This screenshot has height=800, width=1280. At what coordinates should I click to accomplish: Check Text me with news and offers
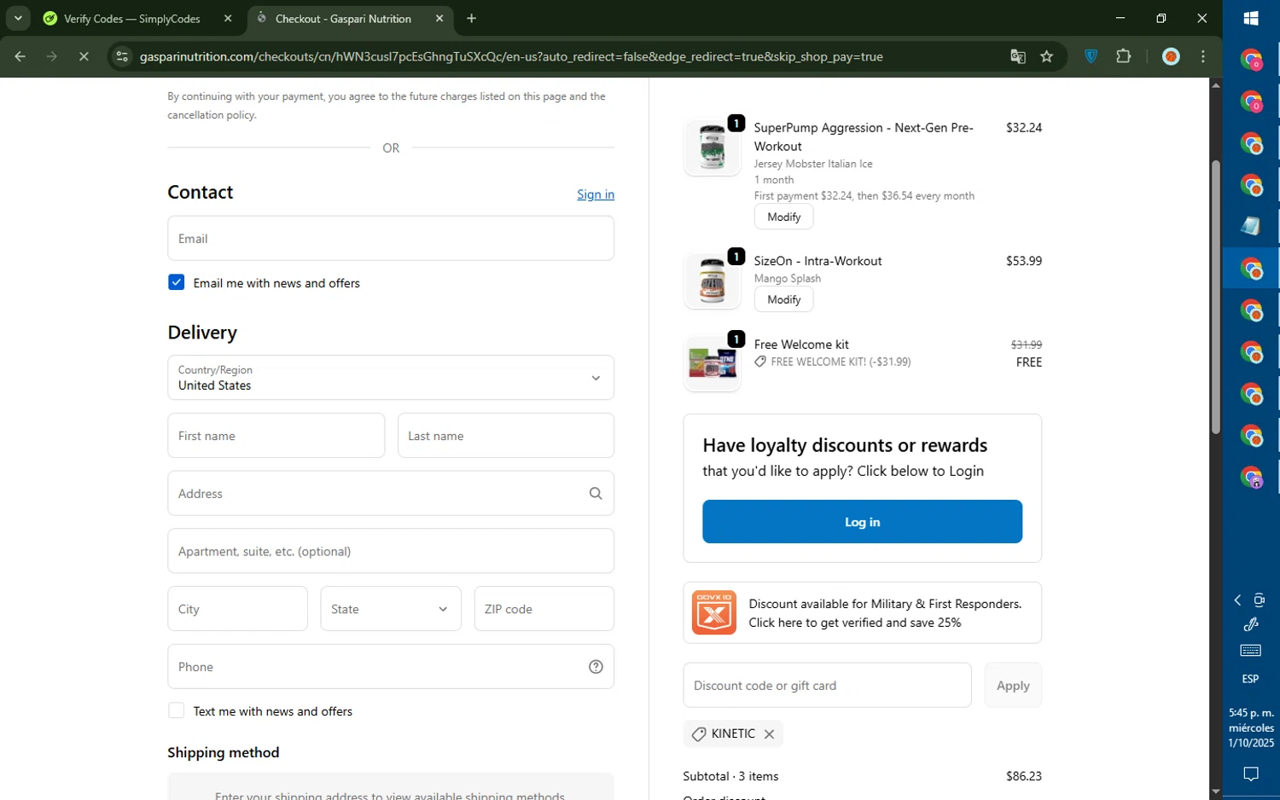(x=177, y=710)
